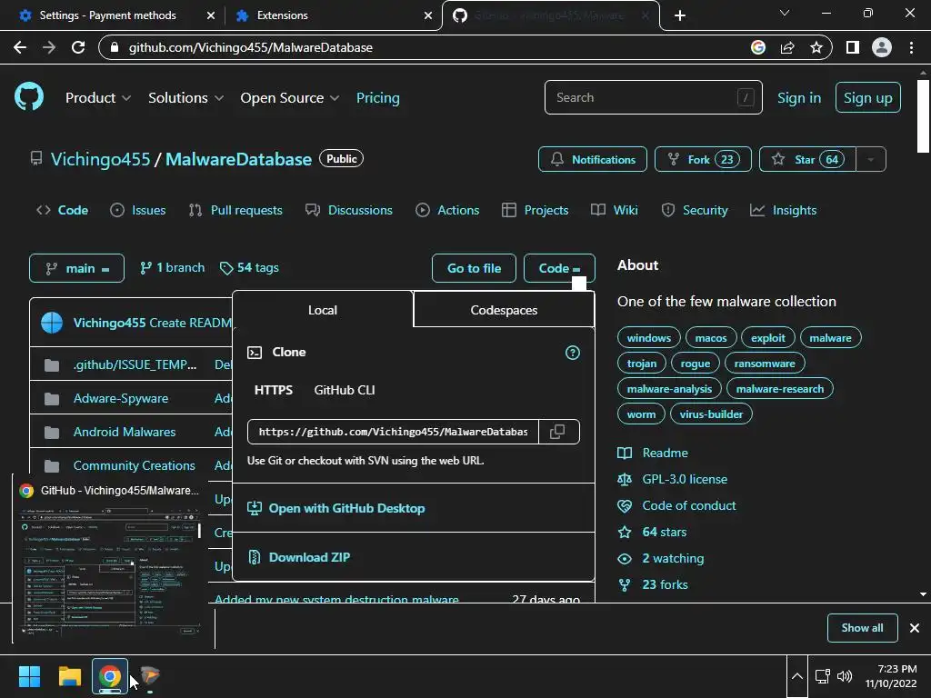
Task: Click the virus-builder topic tag
Action: point(711,414)
